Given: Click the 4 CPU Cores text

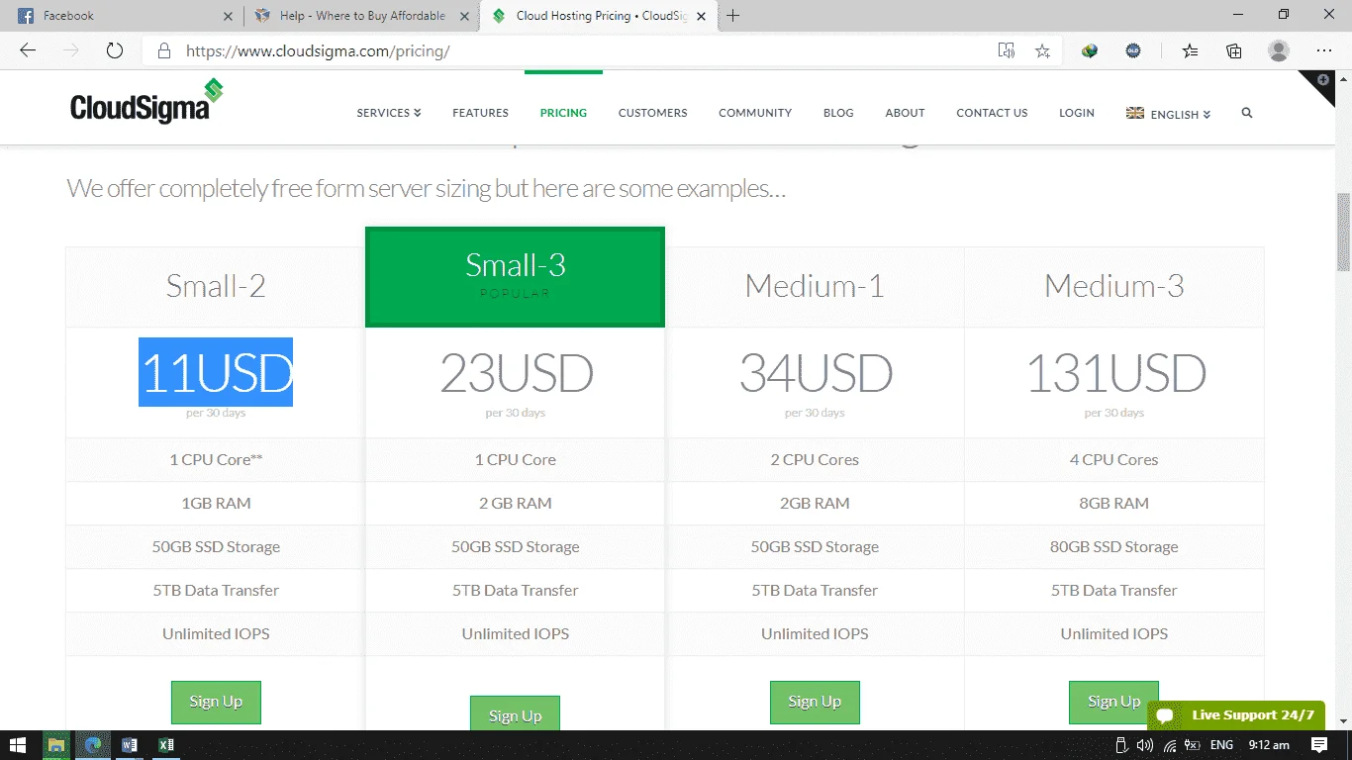Looking at the screenshot, I should coord(1114,460).
